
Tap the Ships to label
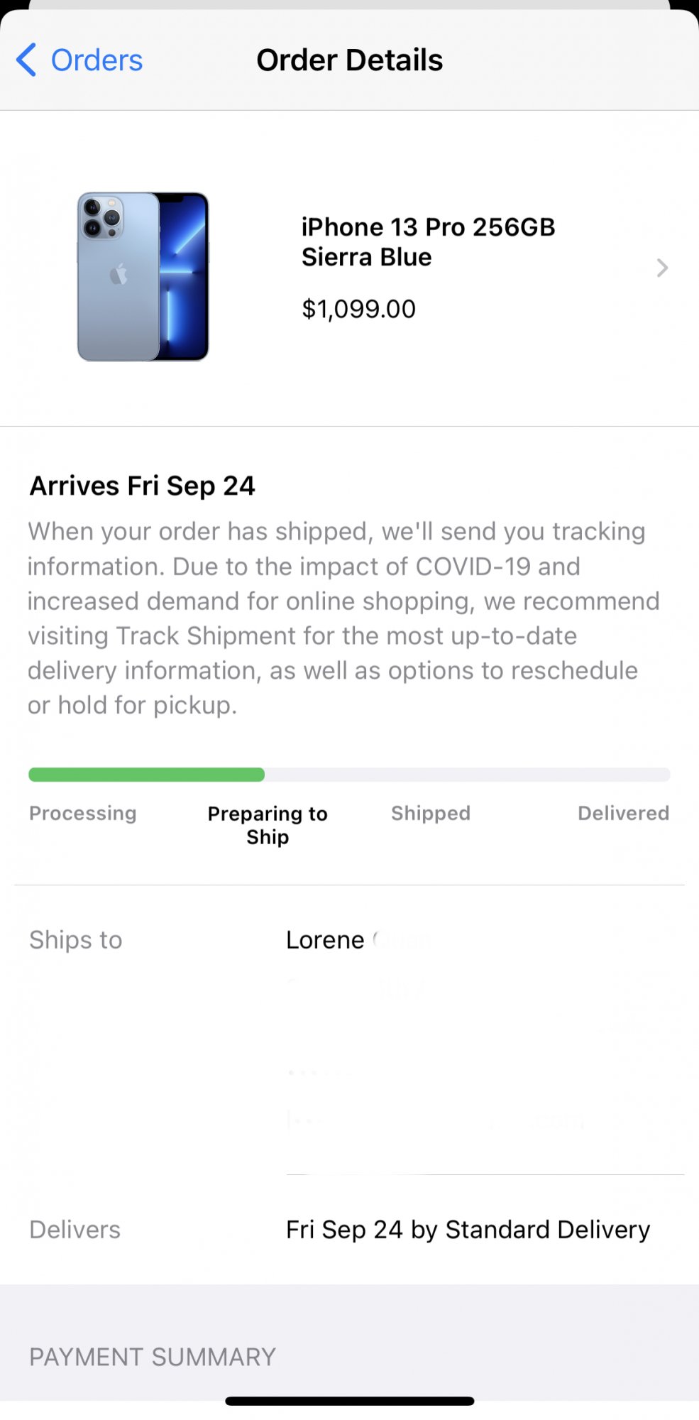pyautogui.click(x=75, y=939)
